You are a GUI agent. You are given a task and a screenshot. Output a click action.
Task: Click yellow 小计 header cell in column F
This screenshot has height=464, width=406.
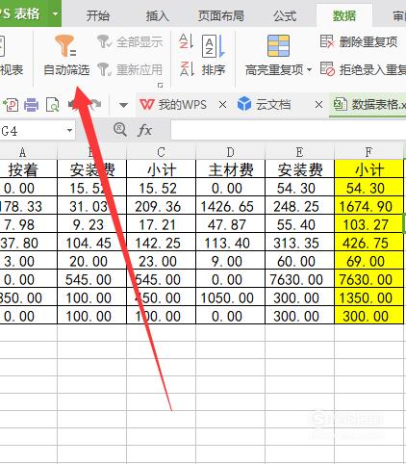point(368,169)
